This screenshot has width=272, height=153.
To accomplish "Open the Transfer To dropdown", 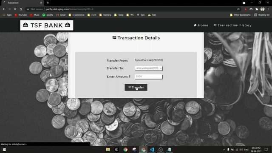I will 149,68.
